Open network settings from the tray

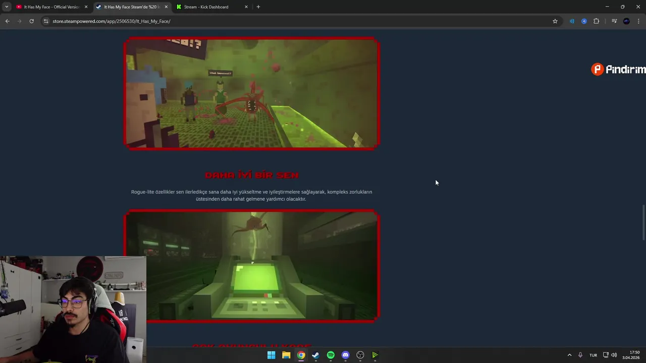click(x=606, y=355)
